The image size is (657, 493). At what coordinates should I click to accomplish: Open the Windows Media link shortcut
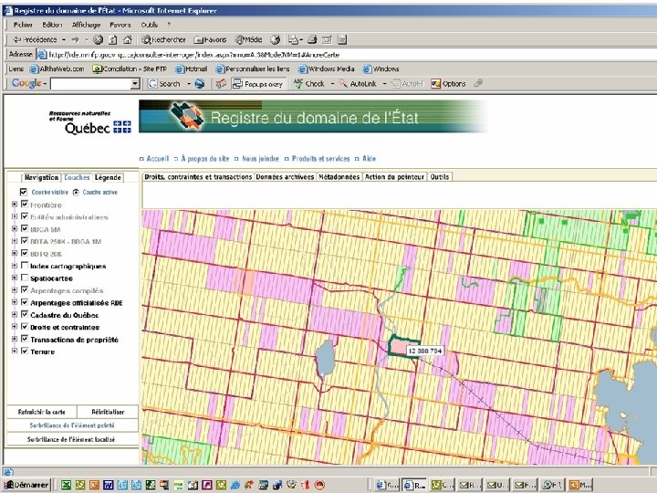[326, 68]
